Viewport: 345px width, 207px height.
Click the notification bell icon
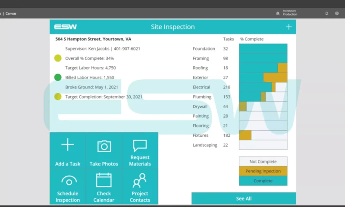tap(327, 13)
